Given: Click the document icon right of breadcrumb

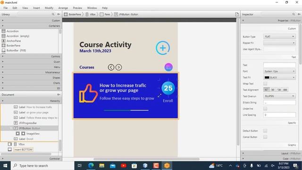Looking at the screenshot, I should 237,14.
